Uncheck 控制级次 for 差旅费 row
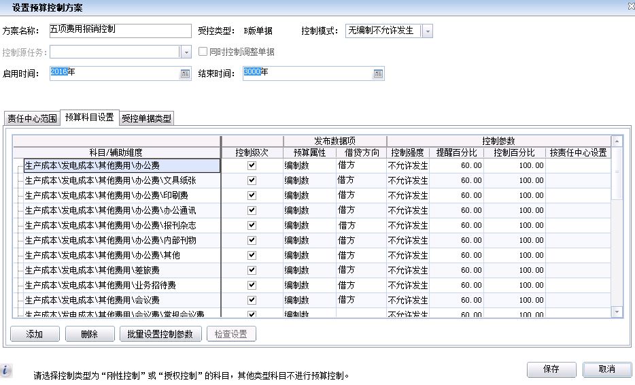The width and height of the screenshot is (635, 385). pyautogui.click(x=252, y=270)
